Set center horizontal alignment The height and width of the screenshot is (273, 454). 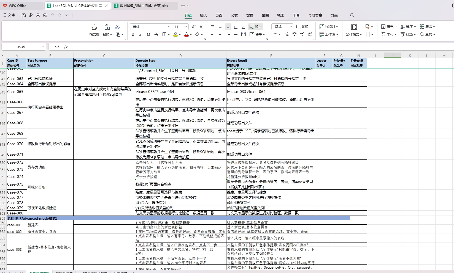click(x=220, y=34)
